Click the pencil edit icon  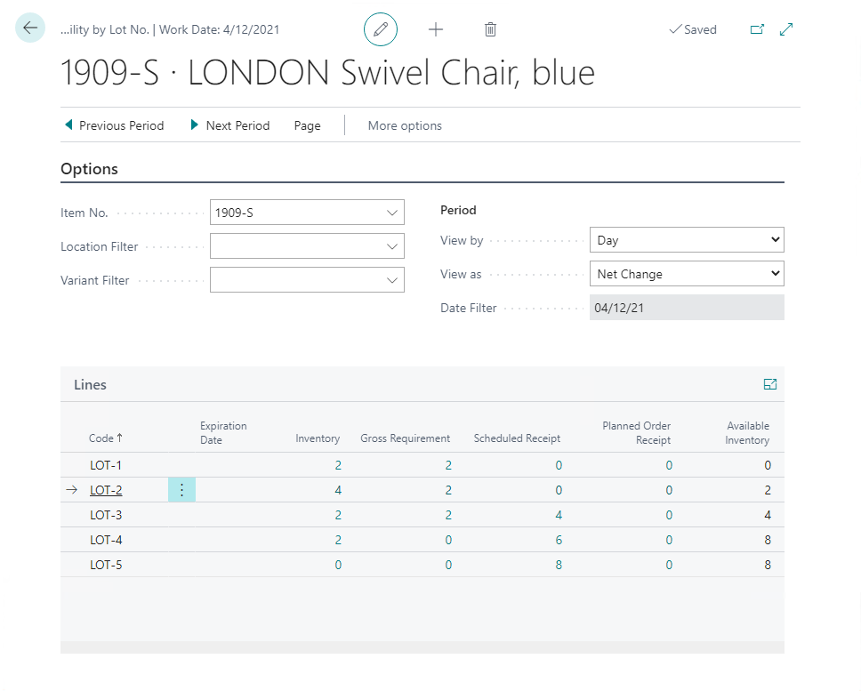381,29
